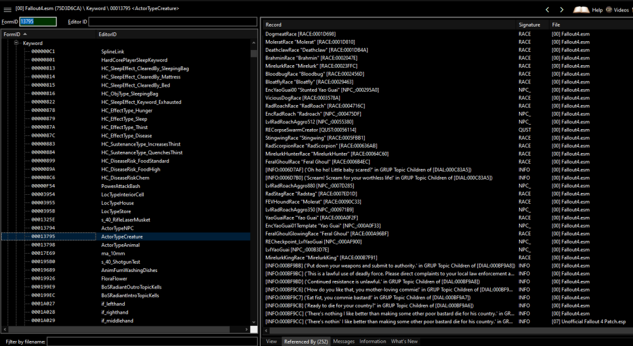Select MirelurkKingRace "MirelurkKing" record
The image size is (633, 346).
click(448, 257)
